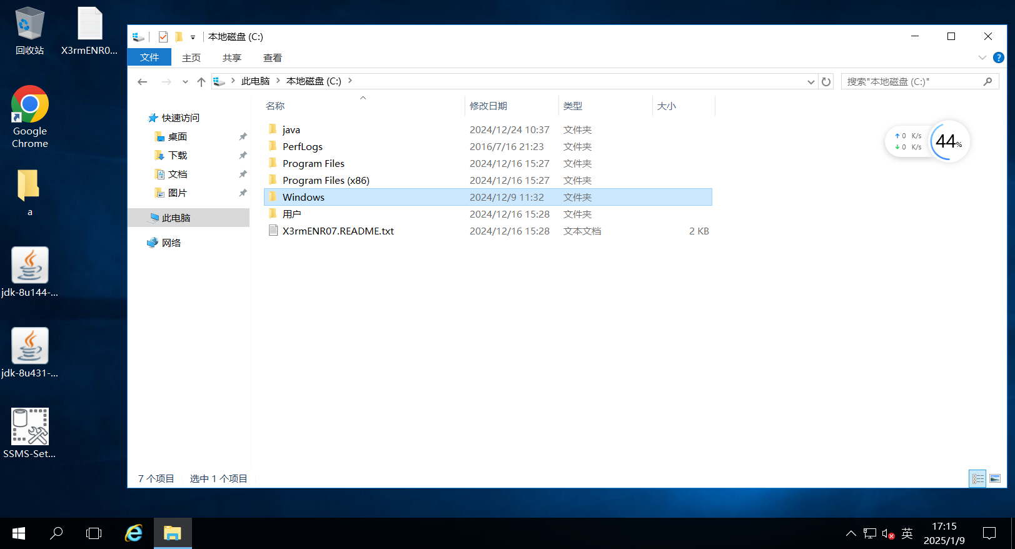This screenshot has width=1015, height=549.
Task: Click the forward navigation arrow
Action: coord(166,82)
